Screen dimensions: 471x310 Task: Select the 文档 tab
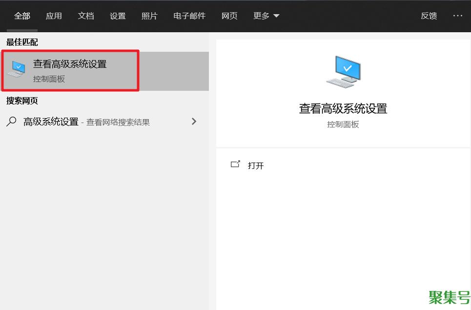86,16
